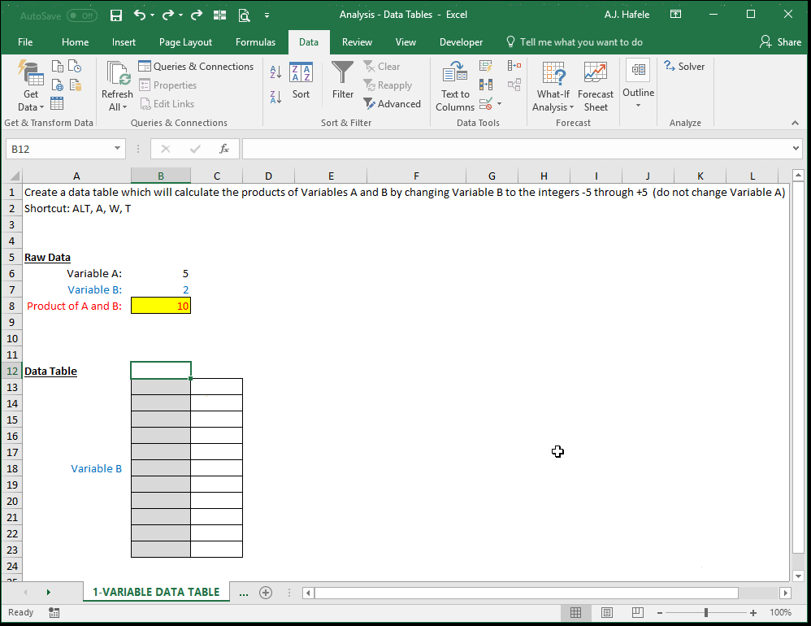The height and width of the screenshot is (626, 811).
Task: Click the Data Validation icon
Action: click(486, 104)
